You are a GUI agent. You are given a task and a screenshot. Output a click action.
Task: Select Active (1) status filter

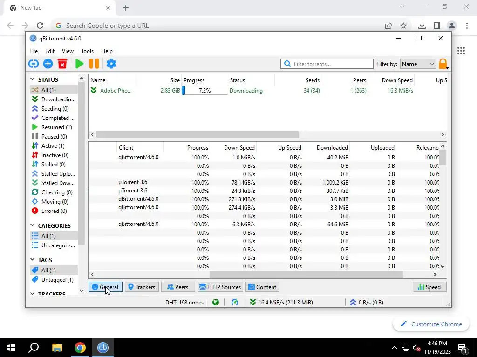[x=54, y=145]
